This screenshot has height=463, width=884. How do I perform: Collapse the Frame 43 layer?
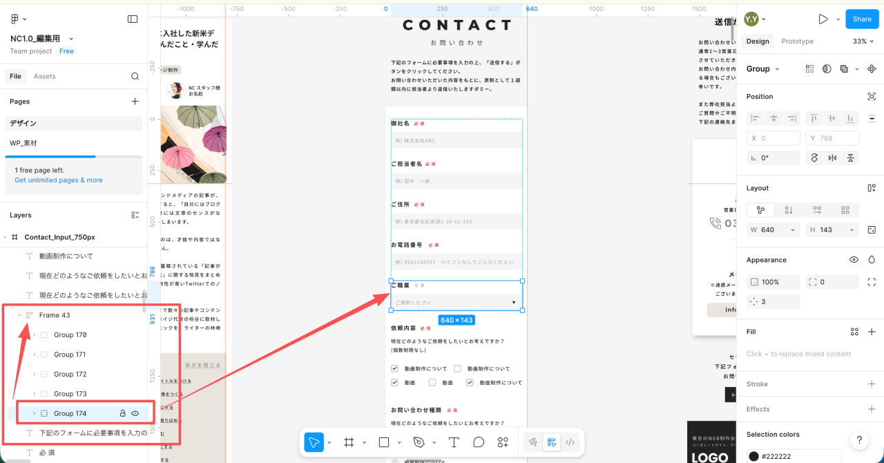click(x=19, y=315)
